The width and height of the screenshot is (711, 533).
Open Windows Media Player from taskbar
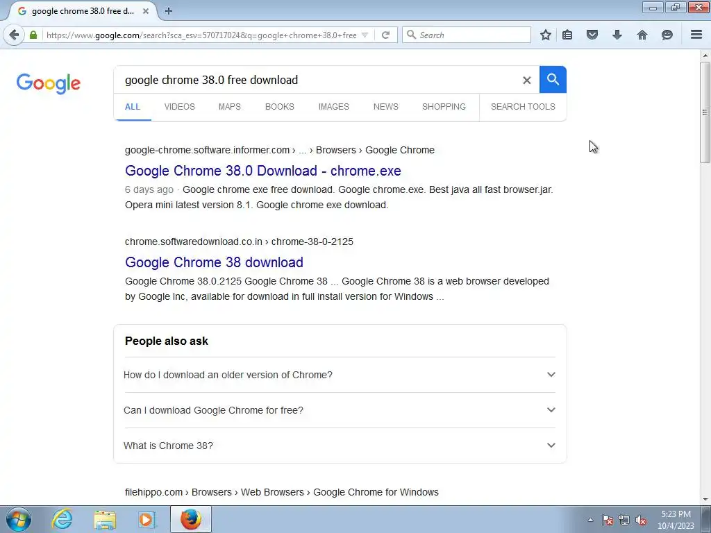coord(146,519)
